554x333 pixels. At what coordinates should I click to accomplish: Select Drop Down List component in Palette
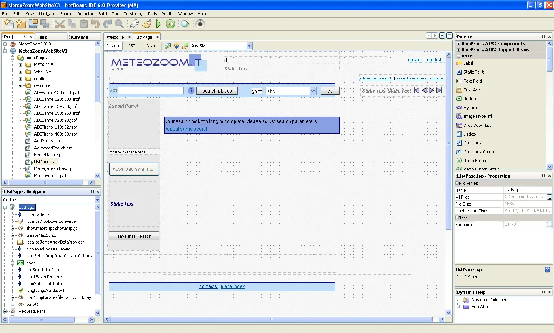point(477,125)
